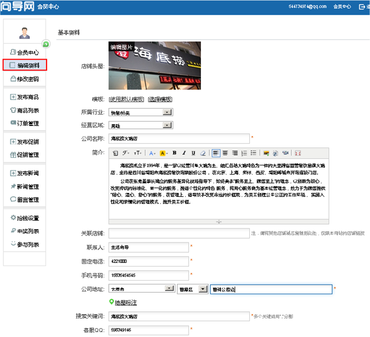Open 商品列表 in the sidebar
The height and width of the screenshot is (337, 370).
[24, 110]
